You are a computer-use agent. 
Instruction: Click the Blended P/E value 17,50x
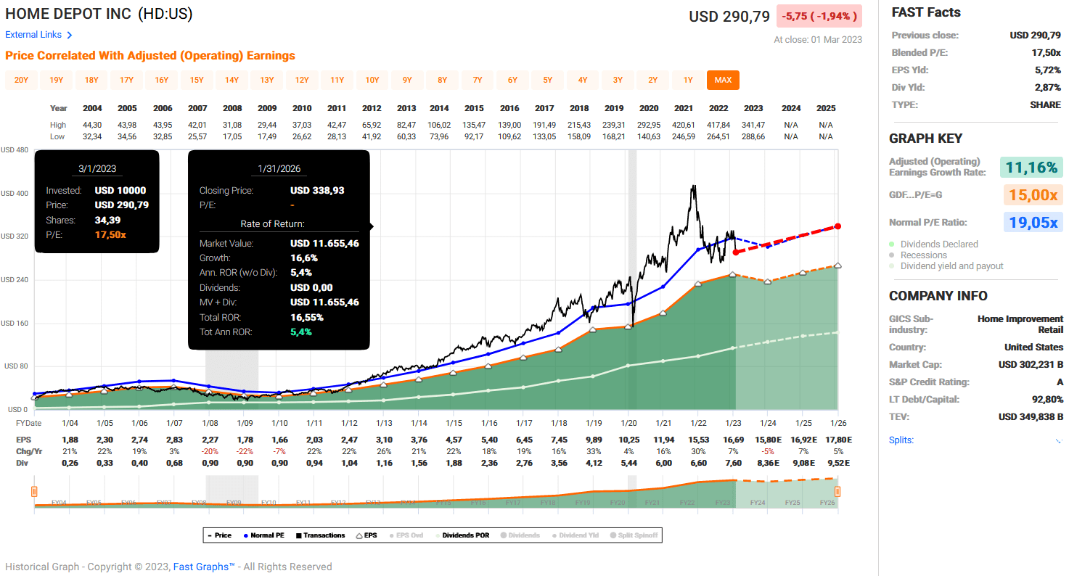1047,52
